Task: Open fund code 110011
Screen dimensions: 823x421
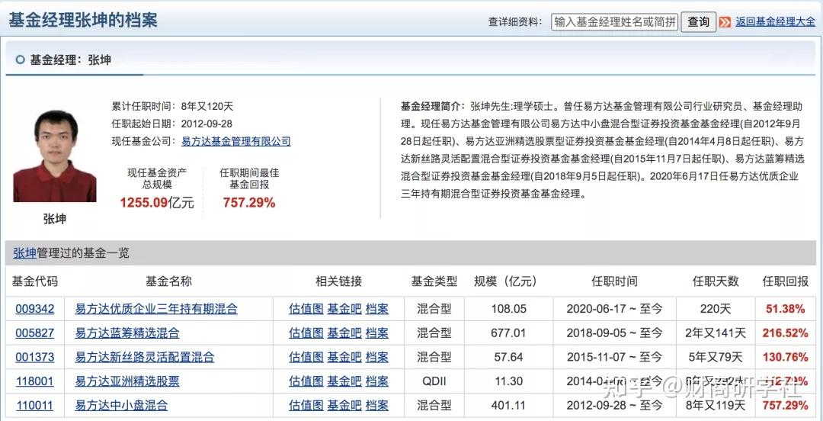Action: [34, 405]
